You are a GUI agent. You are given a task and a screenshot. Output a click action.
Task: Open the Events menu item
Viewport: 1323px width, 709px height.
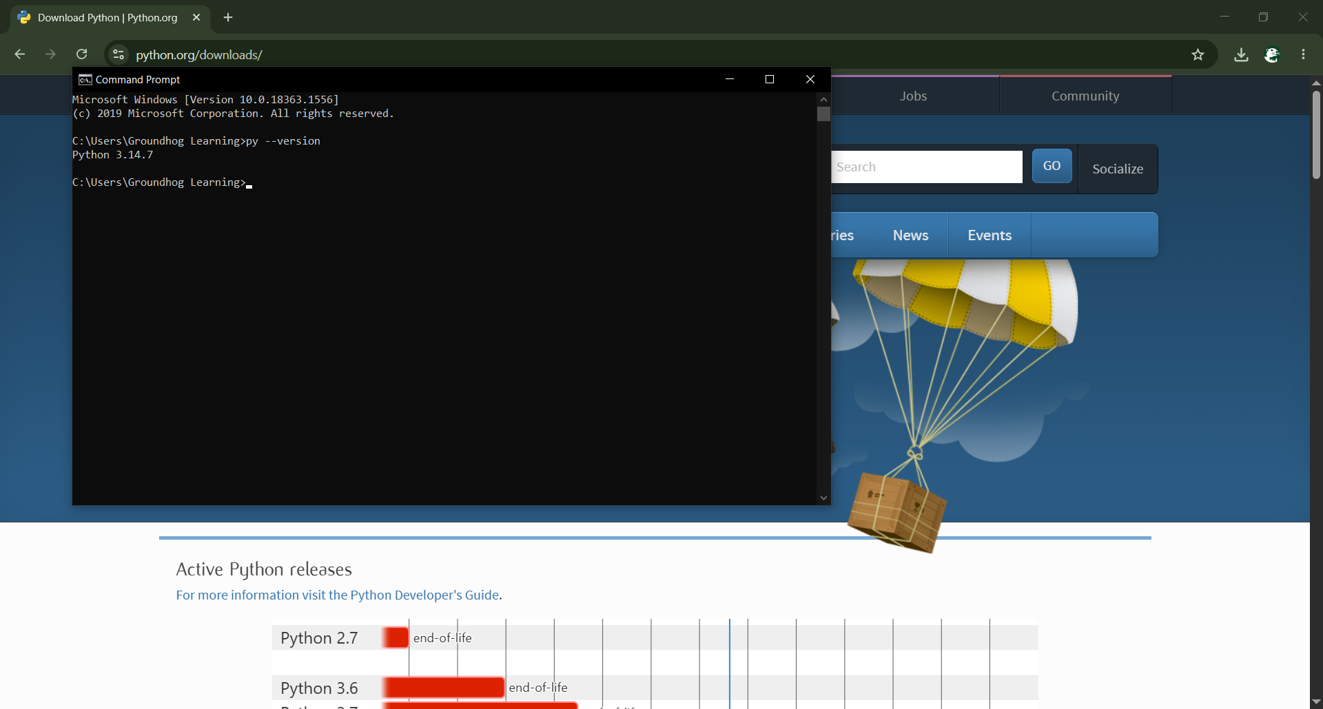point(989,235)
